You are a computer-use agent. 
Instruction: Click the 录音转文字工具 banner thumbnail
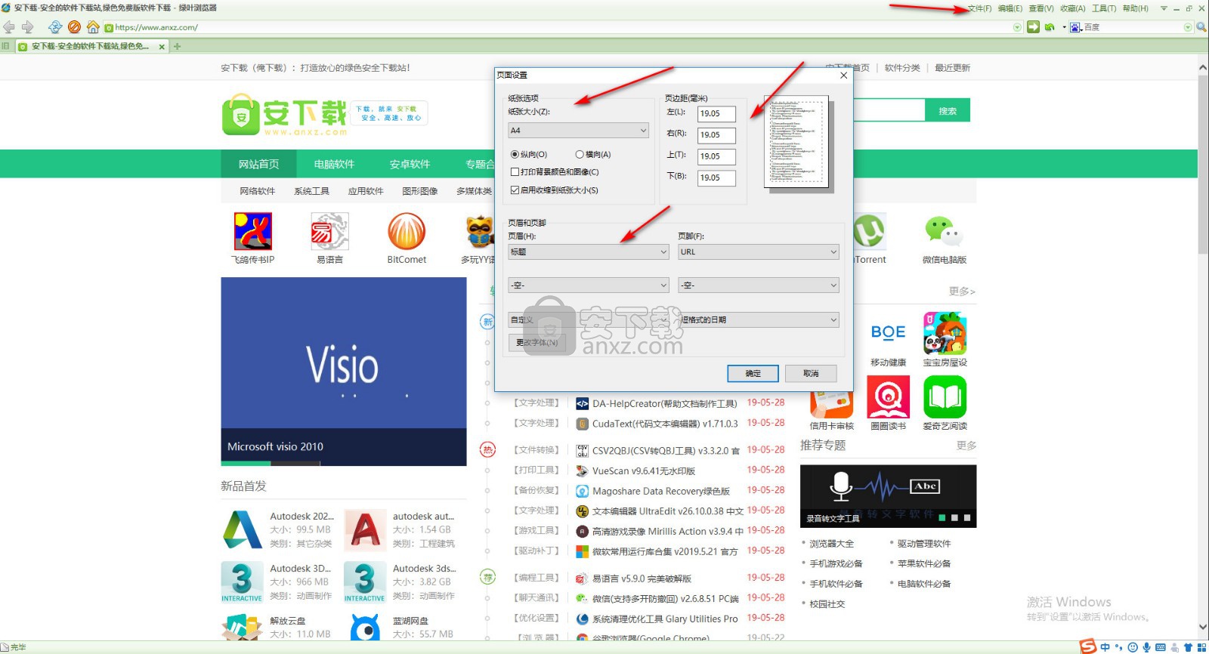[x=888, y=496]
